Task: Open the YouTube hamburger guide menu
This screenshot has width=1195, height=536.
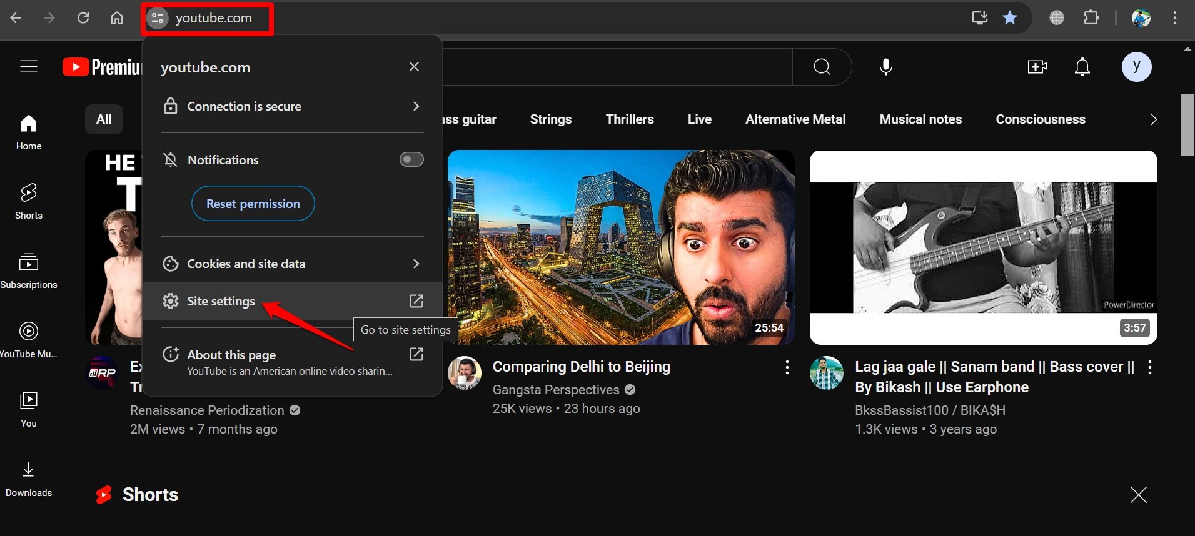Action: point(29,66)
